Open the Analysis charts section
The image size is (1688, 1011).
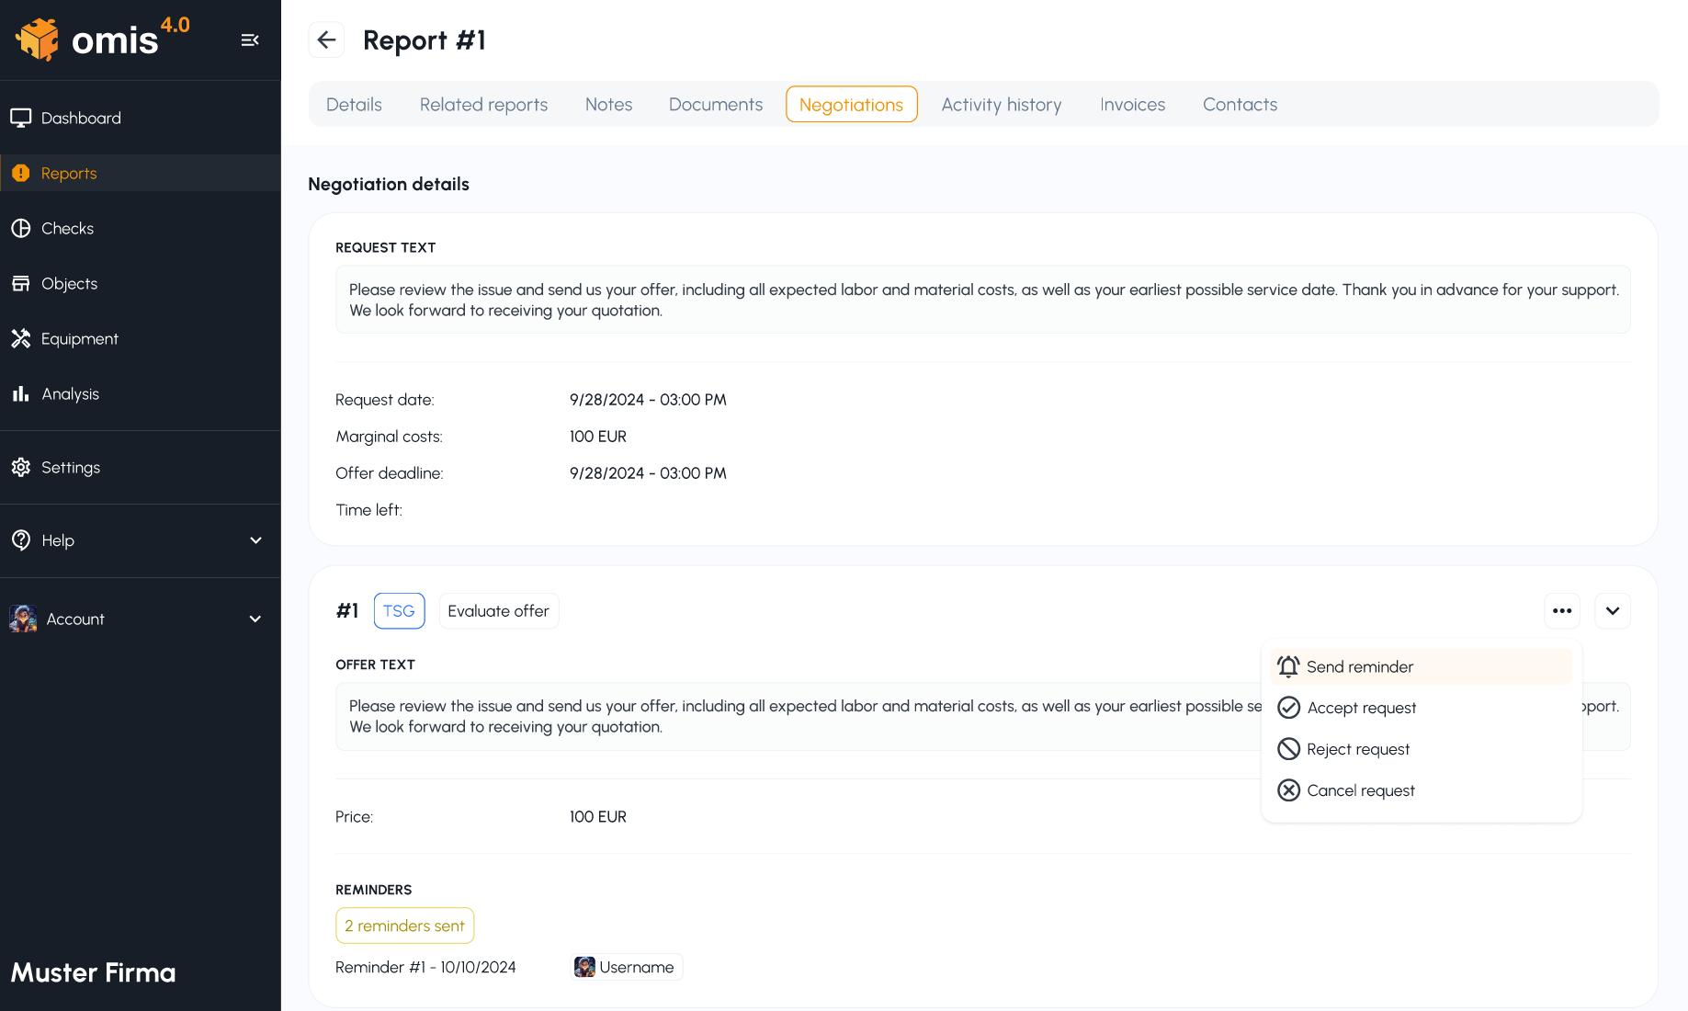pyautogui.click(x=70, y=393)
